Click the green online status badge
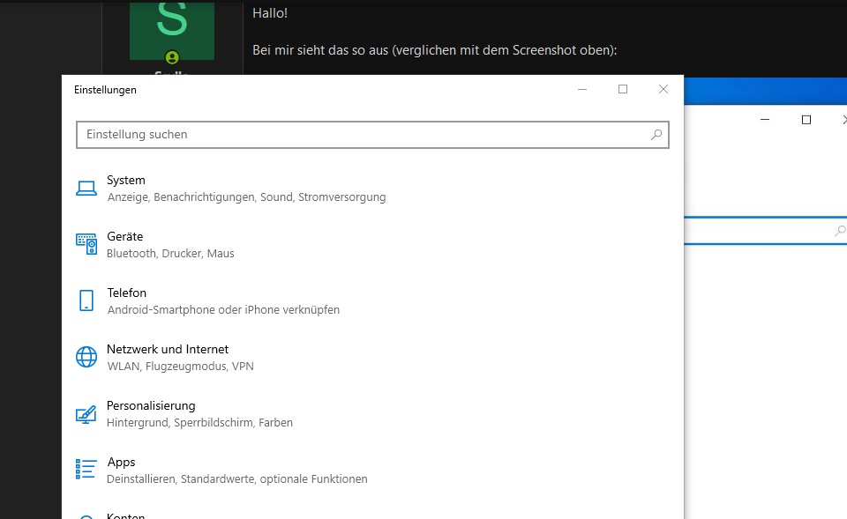 coord(171,57)
